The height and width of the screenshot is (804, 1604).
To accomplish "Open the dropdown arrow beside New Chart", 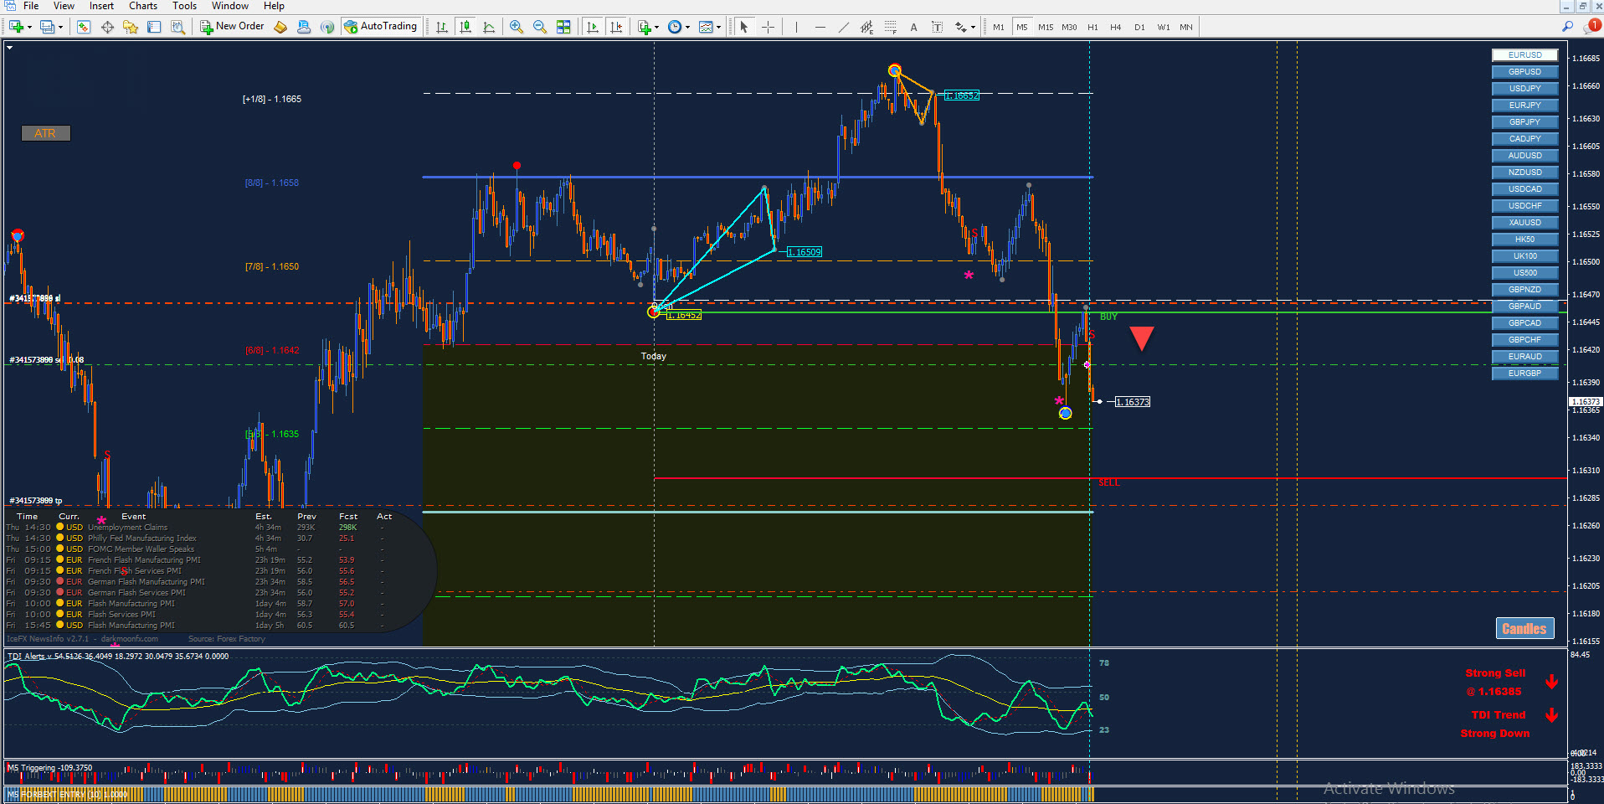I will 29,27.
